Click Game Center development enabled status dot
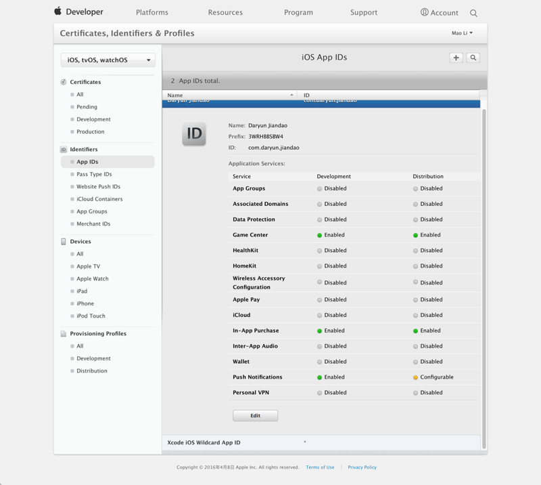The height and width of the screenshot is (485, 541). 319,235
